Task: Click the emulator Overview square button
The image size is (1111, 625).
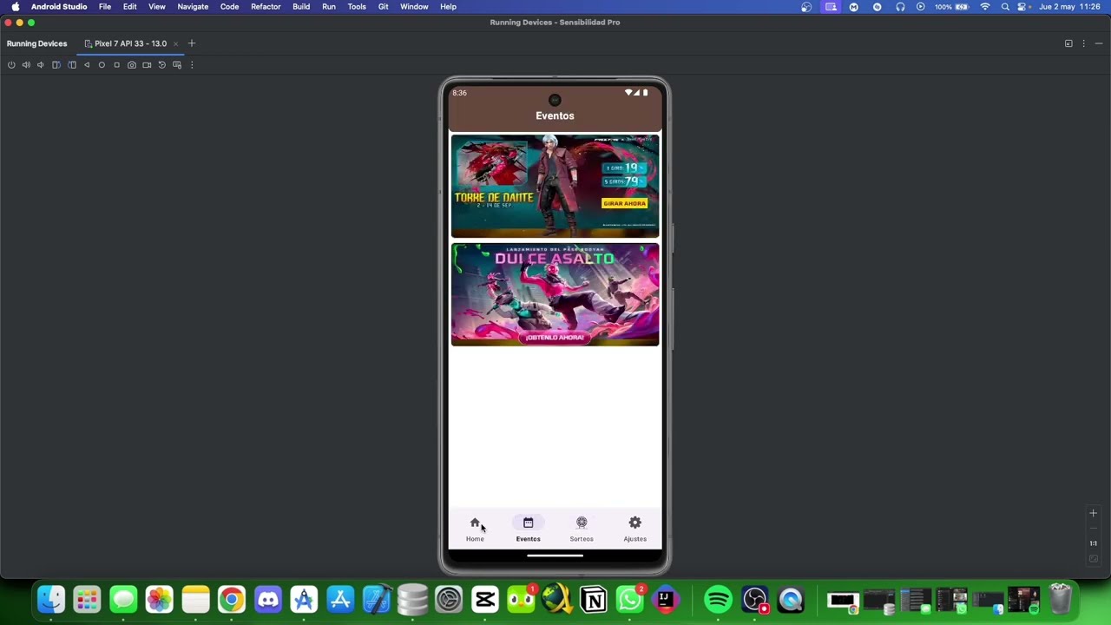Action: (x=116, y=65)
